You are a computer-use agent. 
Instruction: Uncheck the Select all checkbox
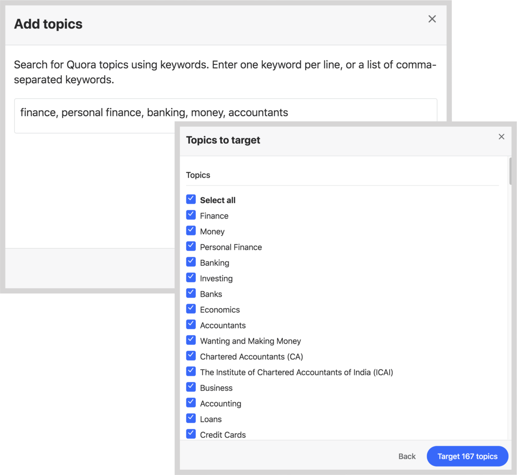(191, 199)
